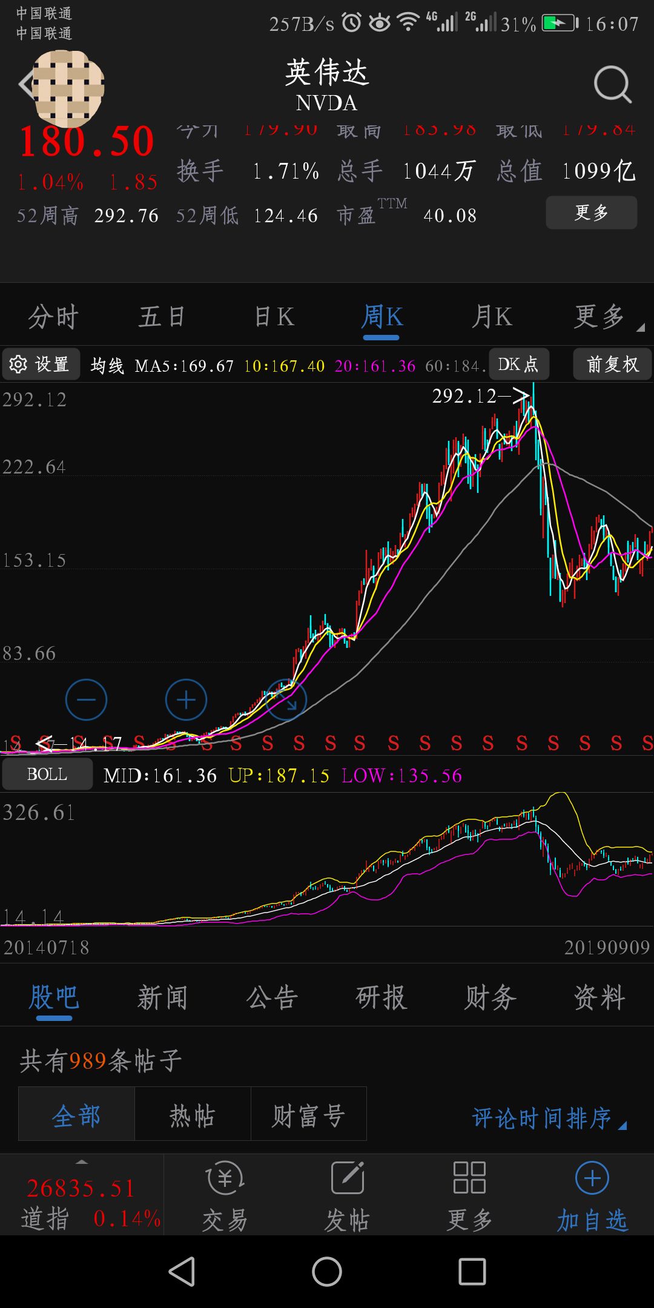Go back using the top-left arrow
The width and height of the screenshot is (654, 1308).
pyautogui.click(x=25, y=85)
